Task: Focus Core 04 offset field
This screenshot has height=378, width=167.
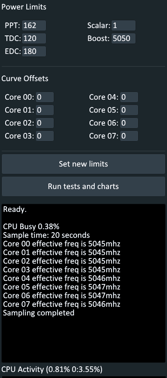Action: pos(129,97)
